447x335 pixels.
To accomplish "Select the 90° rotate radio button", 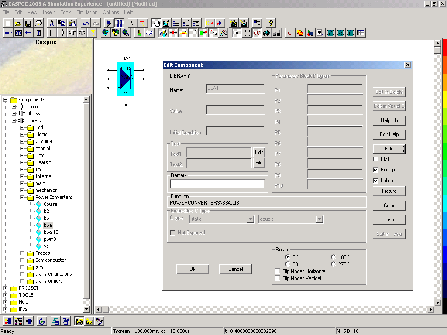I will [288, 264].
